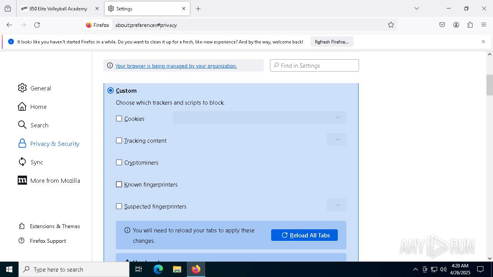Select the Custom radio button

click(111, 90)
